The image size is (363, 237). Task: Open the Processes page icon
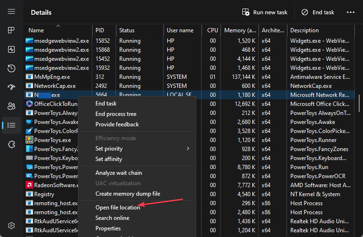[11, 30]
